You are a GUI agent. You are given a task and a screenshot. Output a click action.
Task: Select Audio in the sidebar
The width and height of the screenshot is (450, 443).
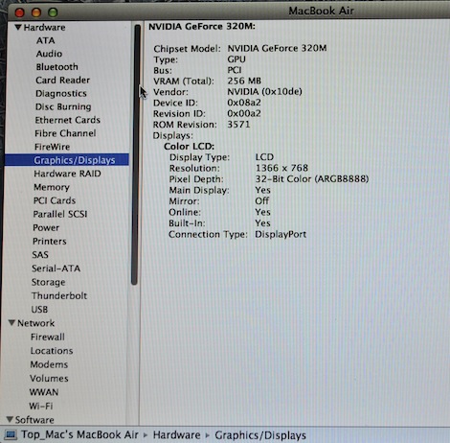(49, 54)
